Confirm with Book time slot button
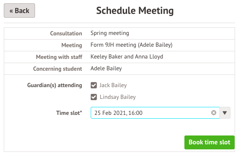This screenshot has height=154, width=238. 209,142
